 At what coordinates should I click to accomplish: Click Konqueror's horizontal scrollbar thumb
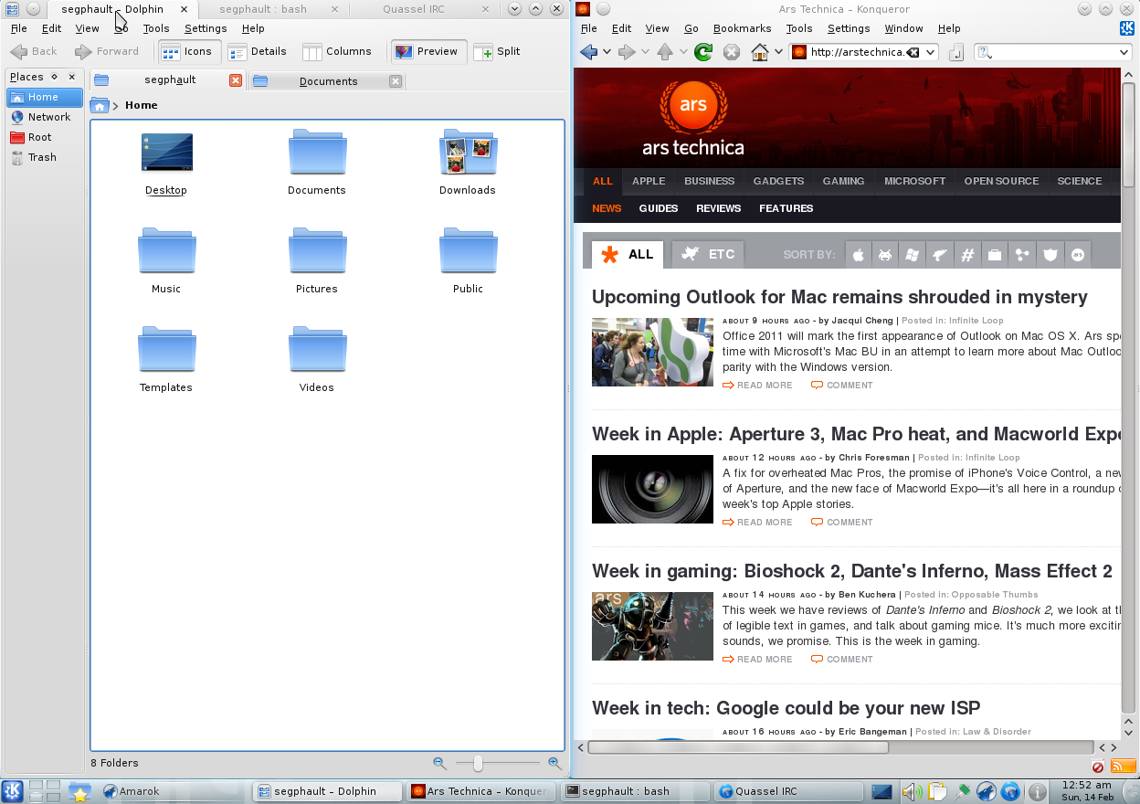tap(738, 747)
